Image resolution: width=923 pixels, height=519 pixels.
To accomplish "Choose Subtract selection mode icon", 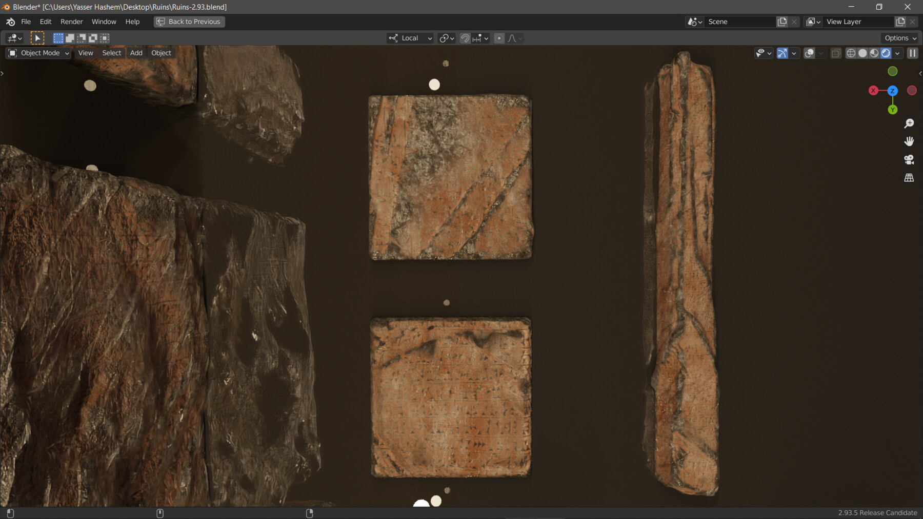I will point(82,38).
